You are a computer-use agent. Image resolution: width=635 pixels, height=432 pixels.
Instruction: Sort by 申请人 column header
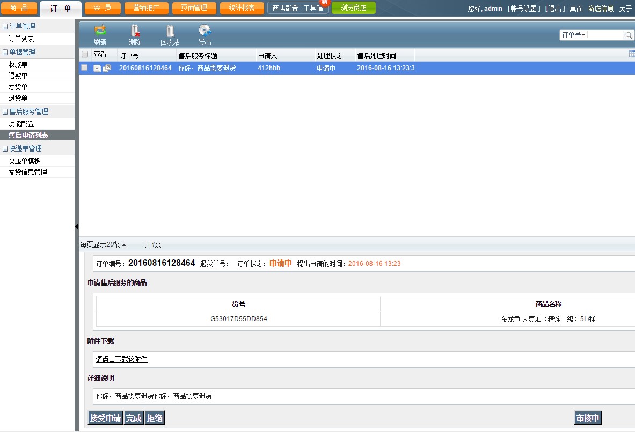pos(267,56)
